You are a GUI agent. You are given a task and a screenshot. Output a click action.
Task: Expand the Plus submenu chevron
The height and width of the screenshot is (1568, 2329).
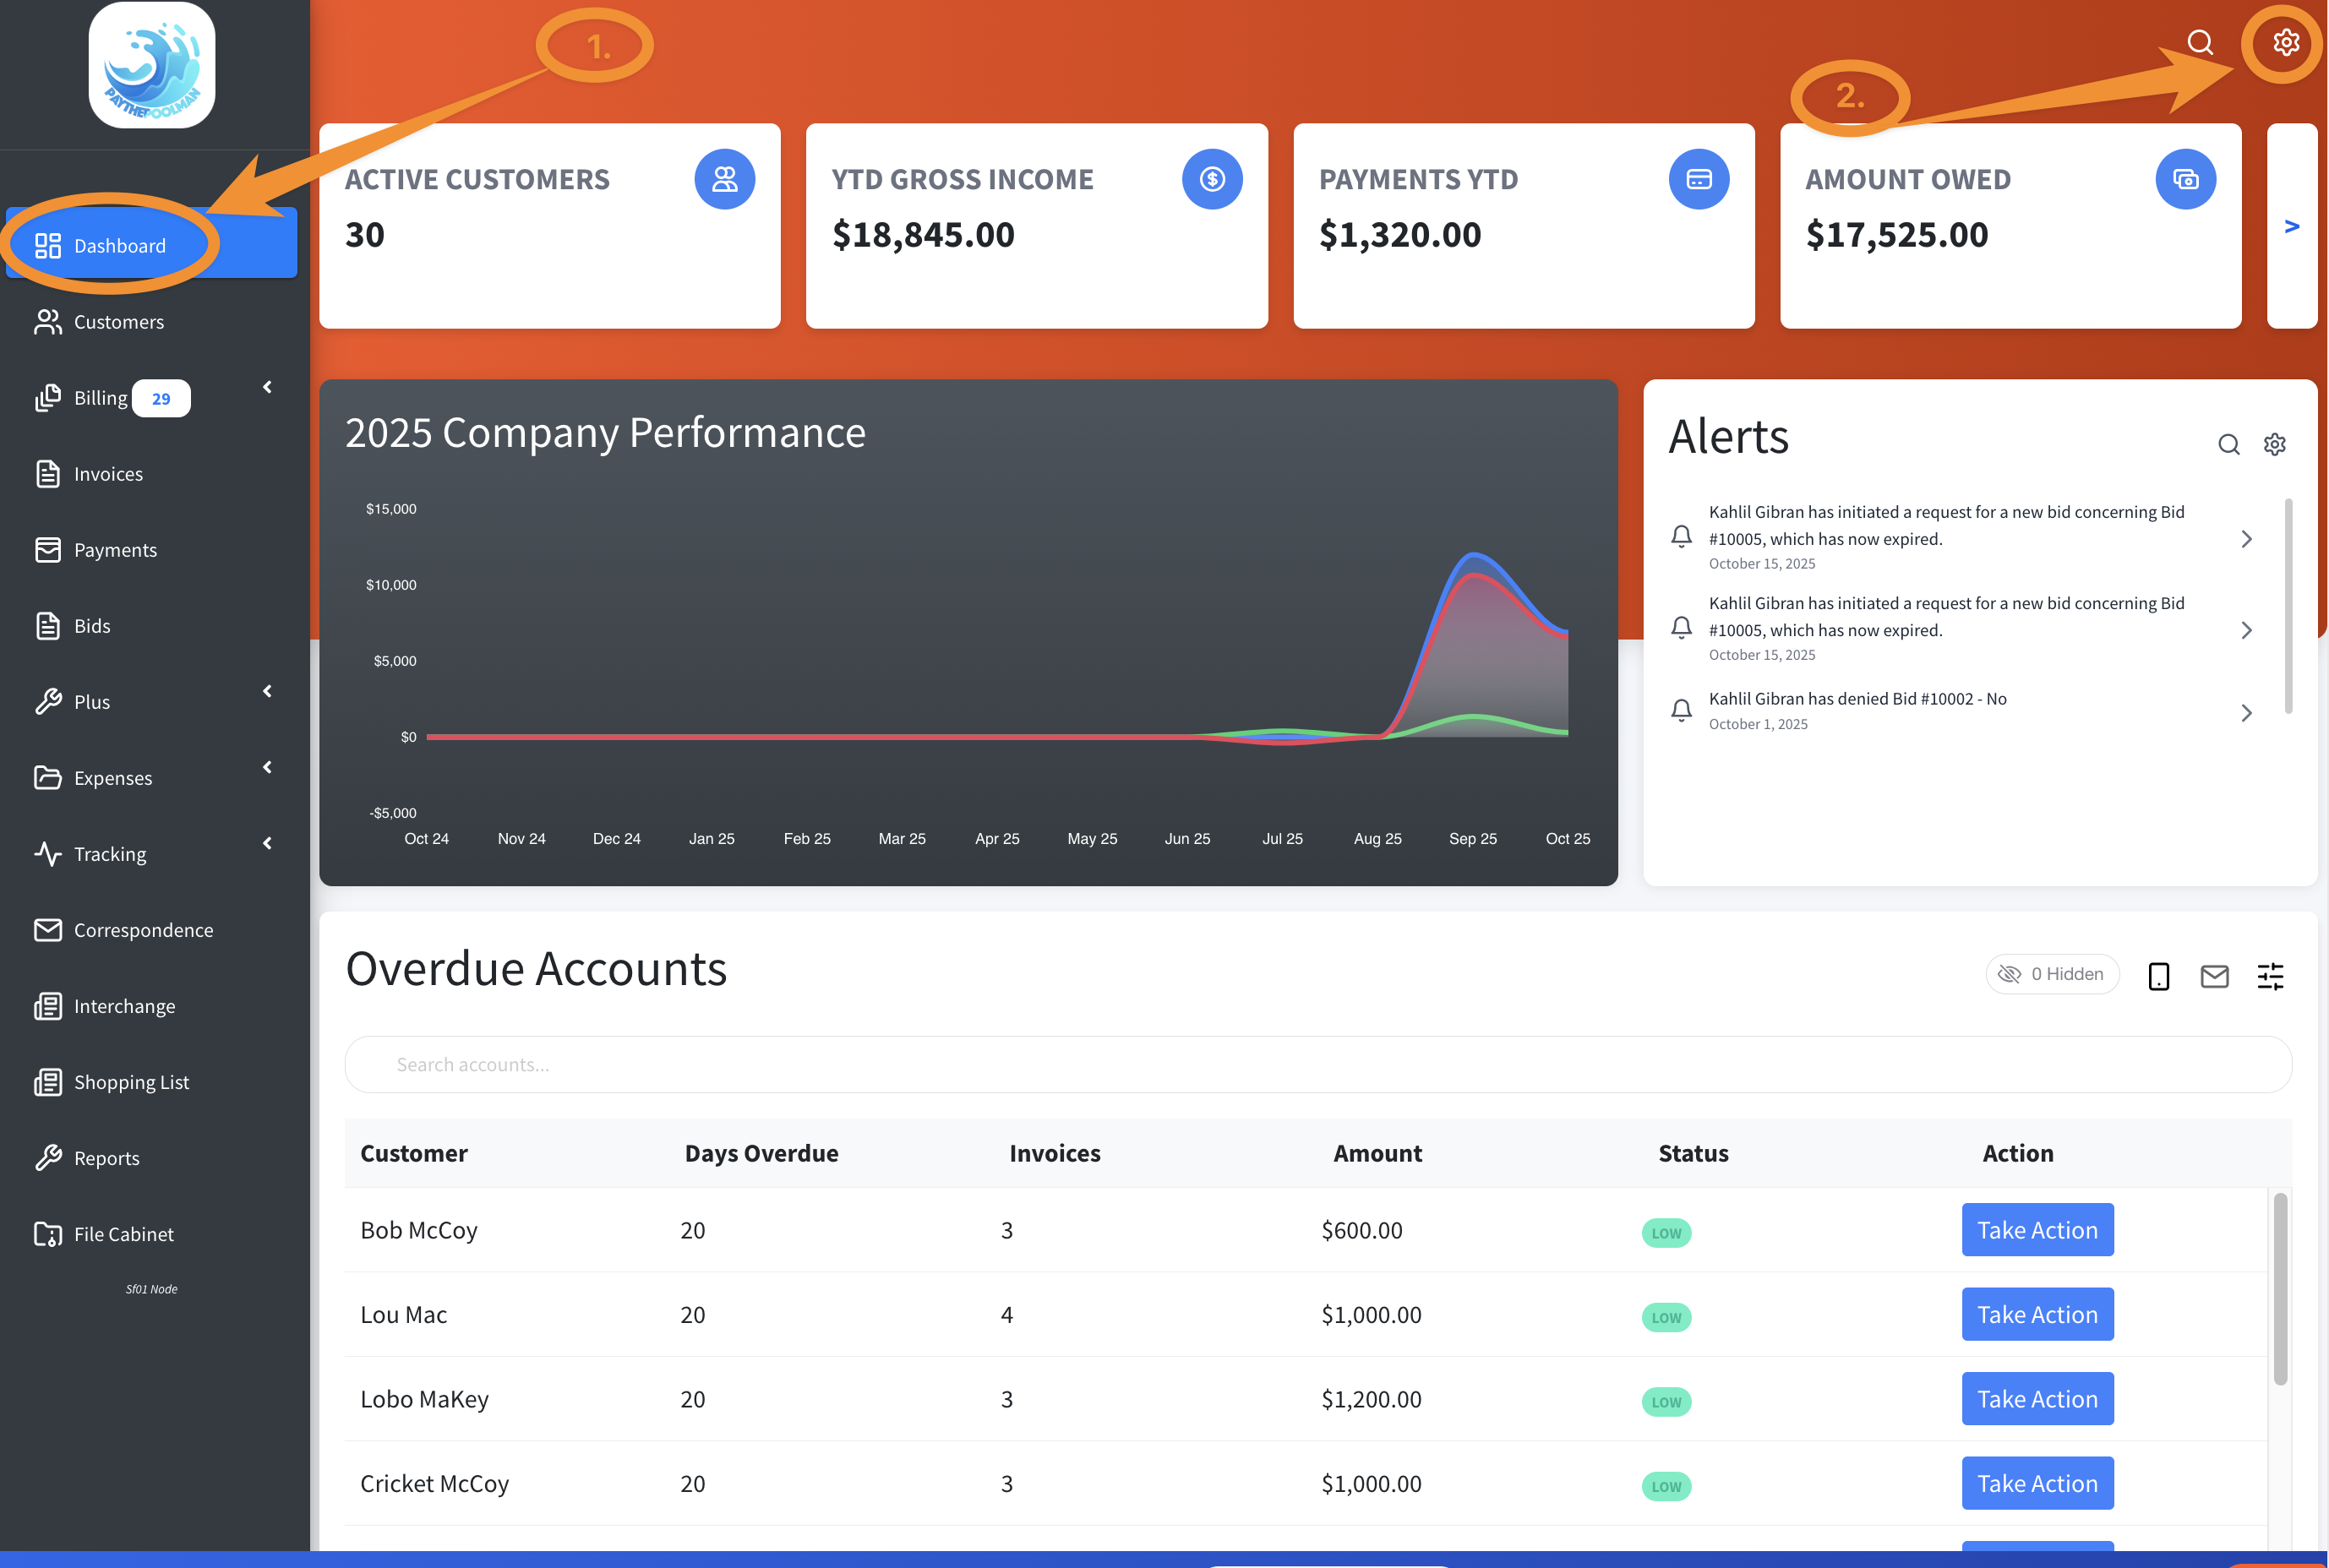coord(267,691)
